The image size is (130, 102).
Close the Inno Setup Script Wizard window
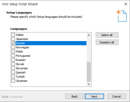click(x=126, y=4)
